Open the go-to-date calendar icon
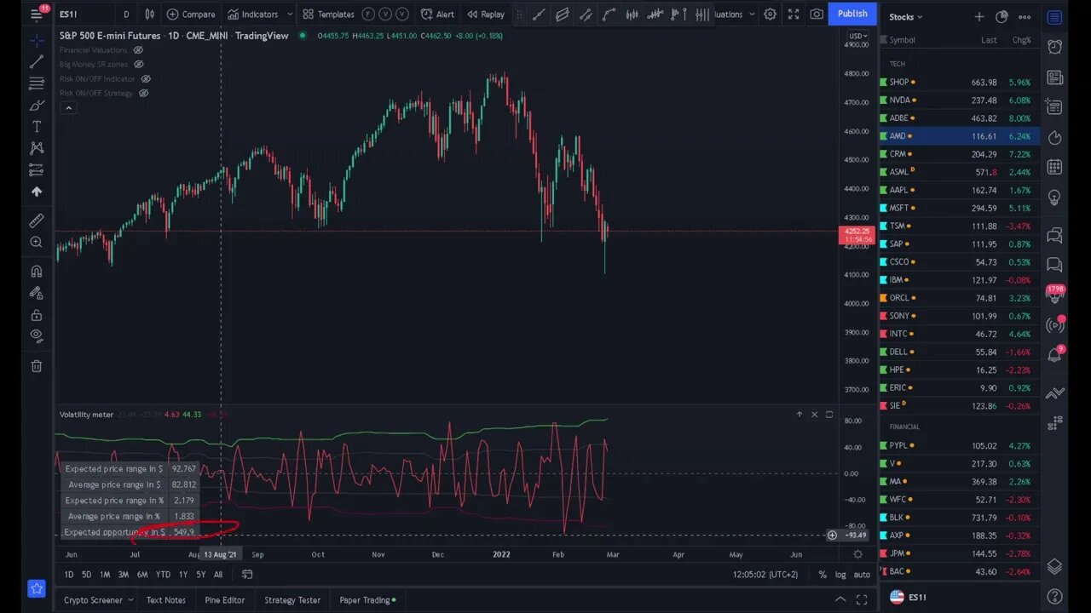This screenshot has height=613, width=1091. click(x=247, y=575)
